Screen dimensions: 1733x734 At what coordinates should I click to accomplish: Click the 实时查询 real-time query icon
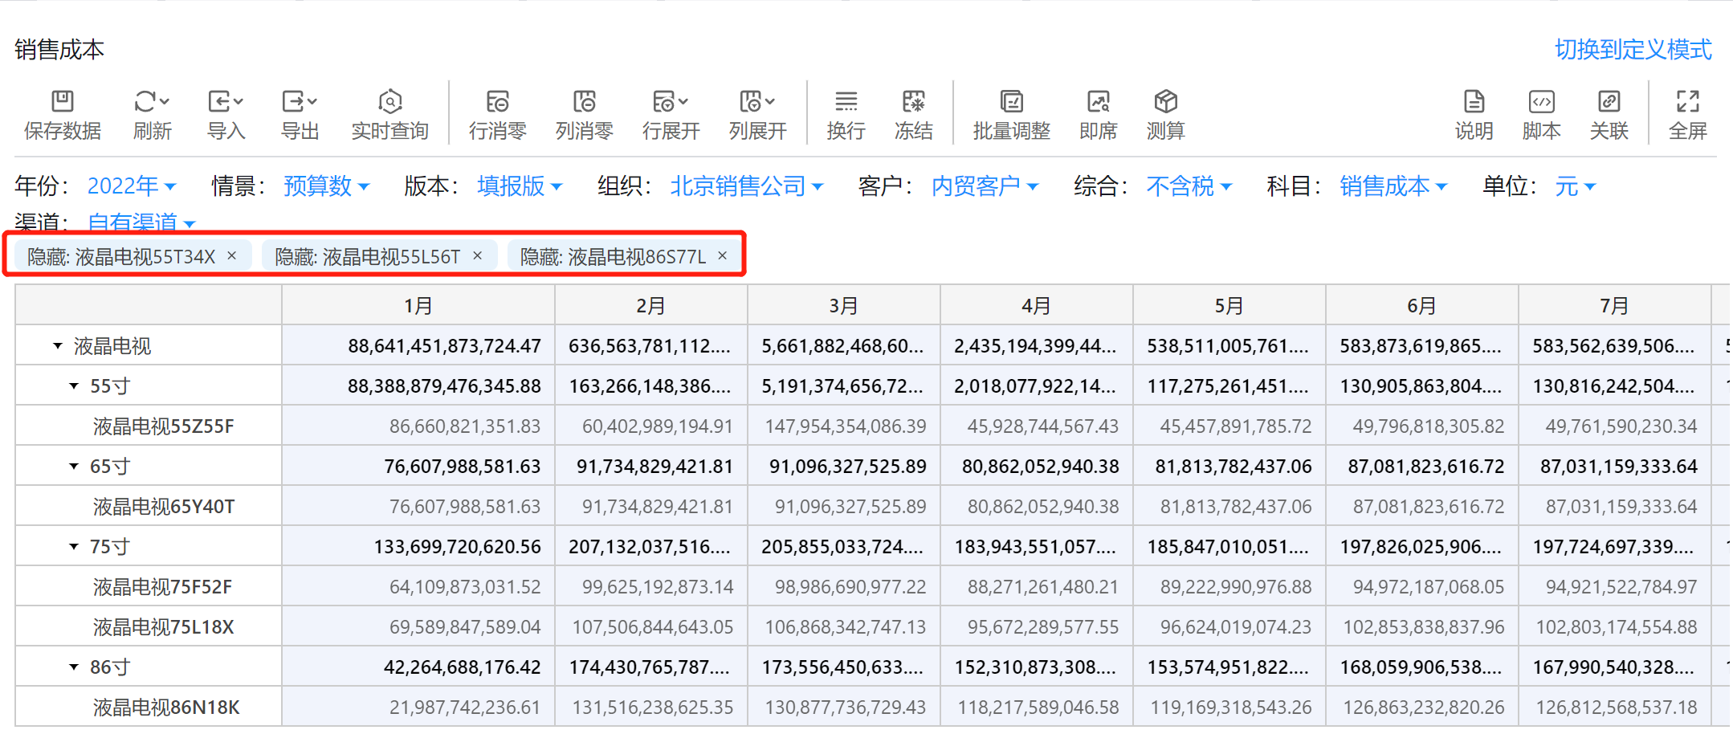(x=389, y=102)
